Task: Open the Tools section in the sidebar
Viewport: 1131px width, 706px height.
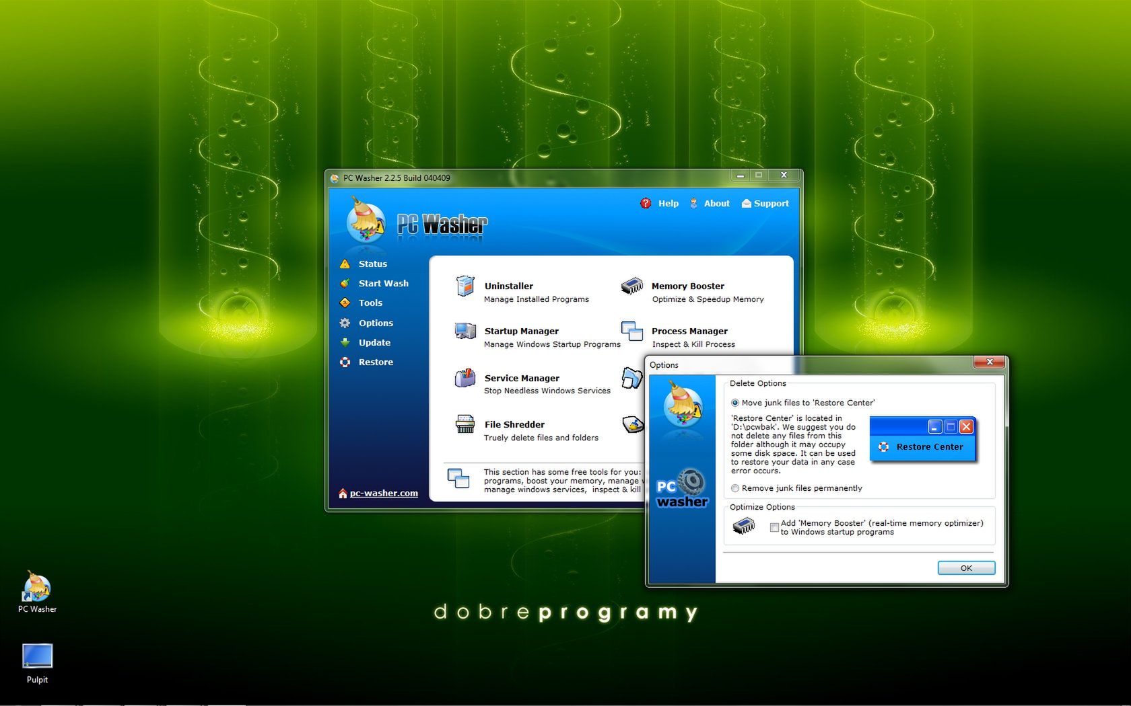Action: click(x=370, y=303)
